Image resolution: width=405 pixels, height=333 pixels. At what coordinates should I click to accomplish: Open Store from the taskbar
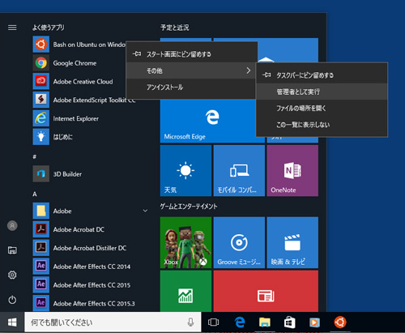(289, 322)
